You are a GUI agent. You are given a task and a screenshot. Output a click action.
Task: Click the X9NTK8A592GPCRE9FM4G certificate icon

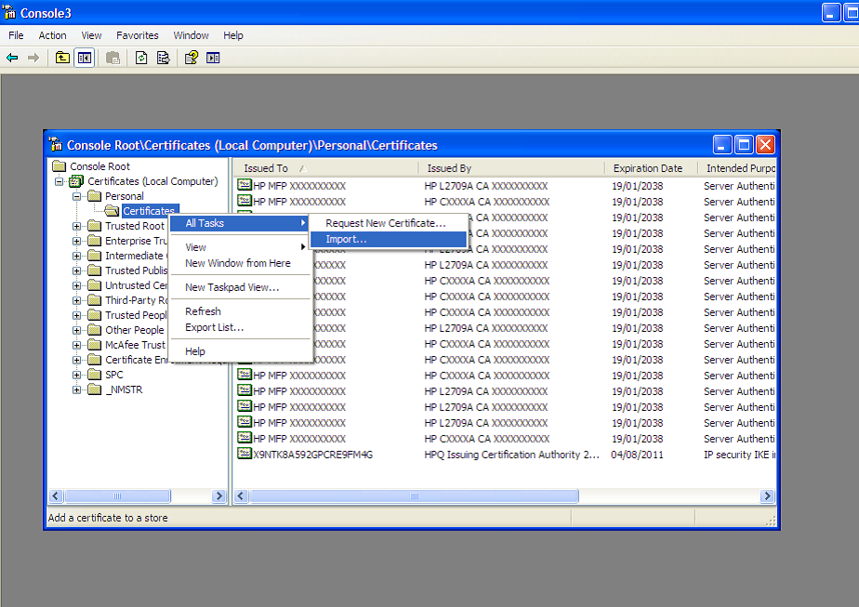click(244, 455)
